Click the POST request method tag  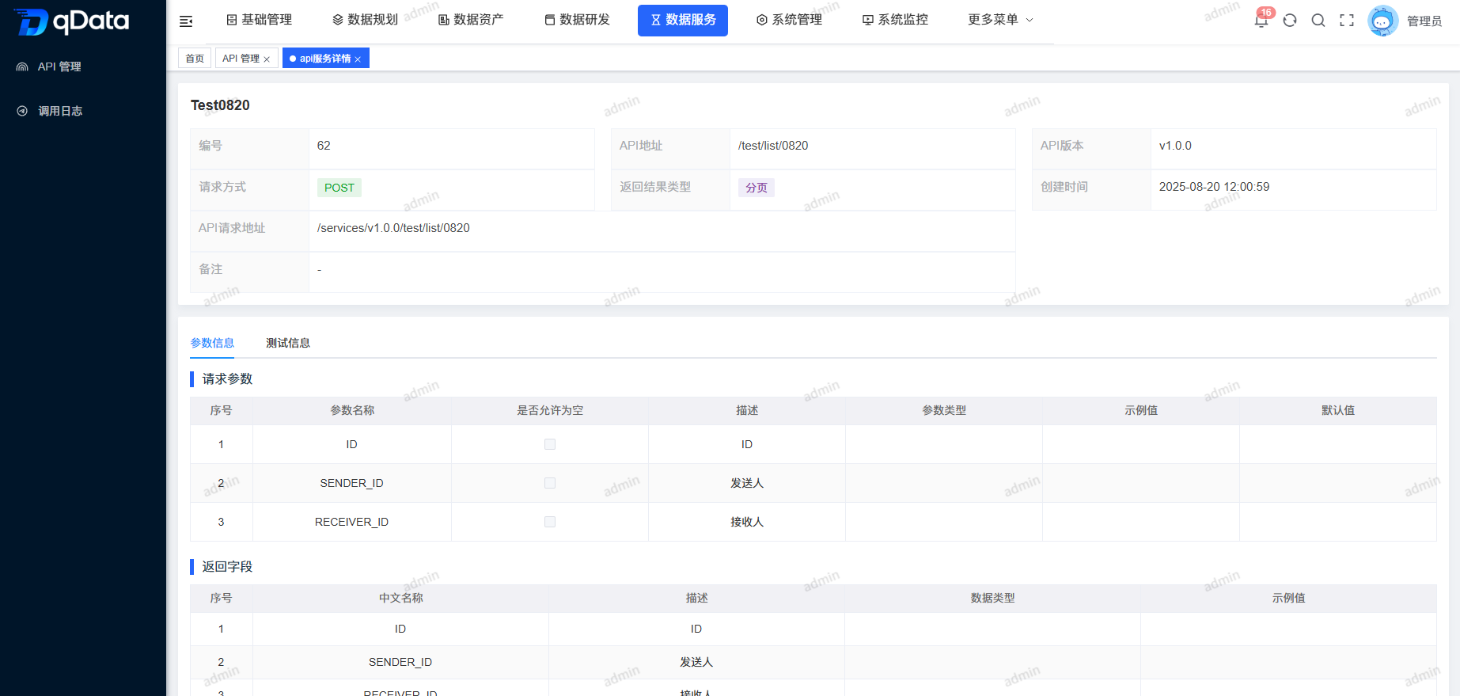coord(339,188)
